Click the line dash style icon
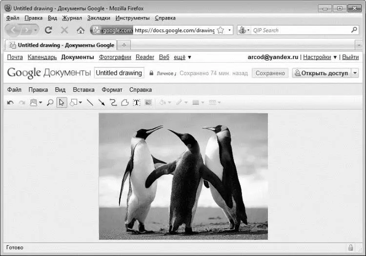 coord(212,102)
